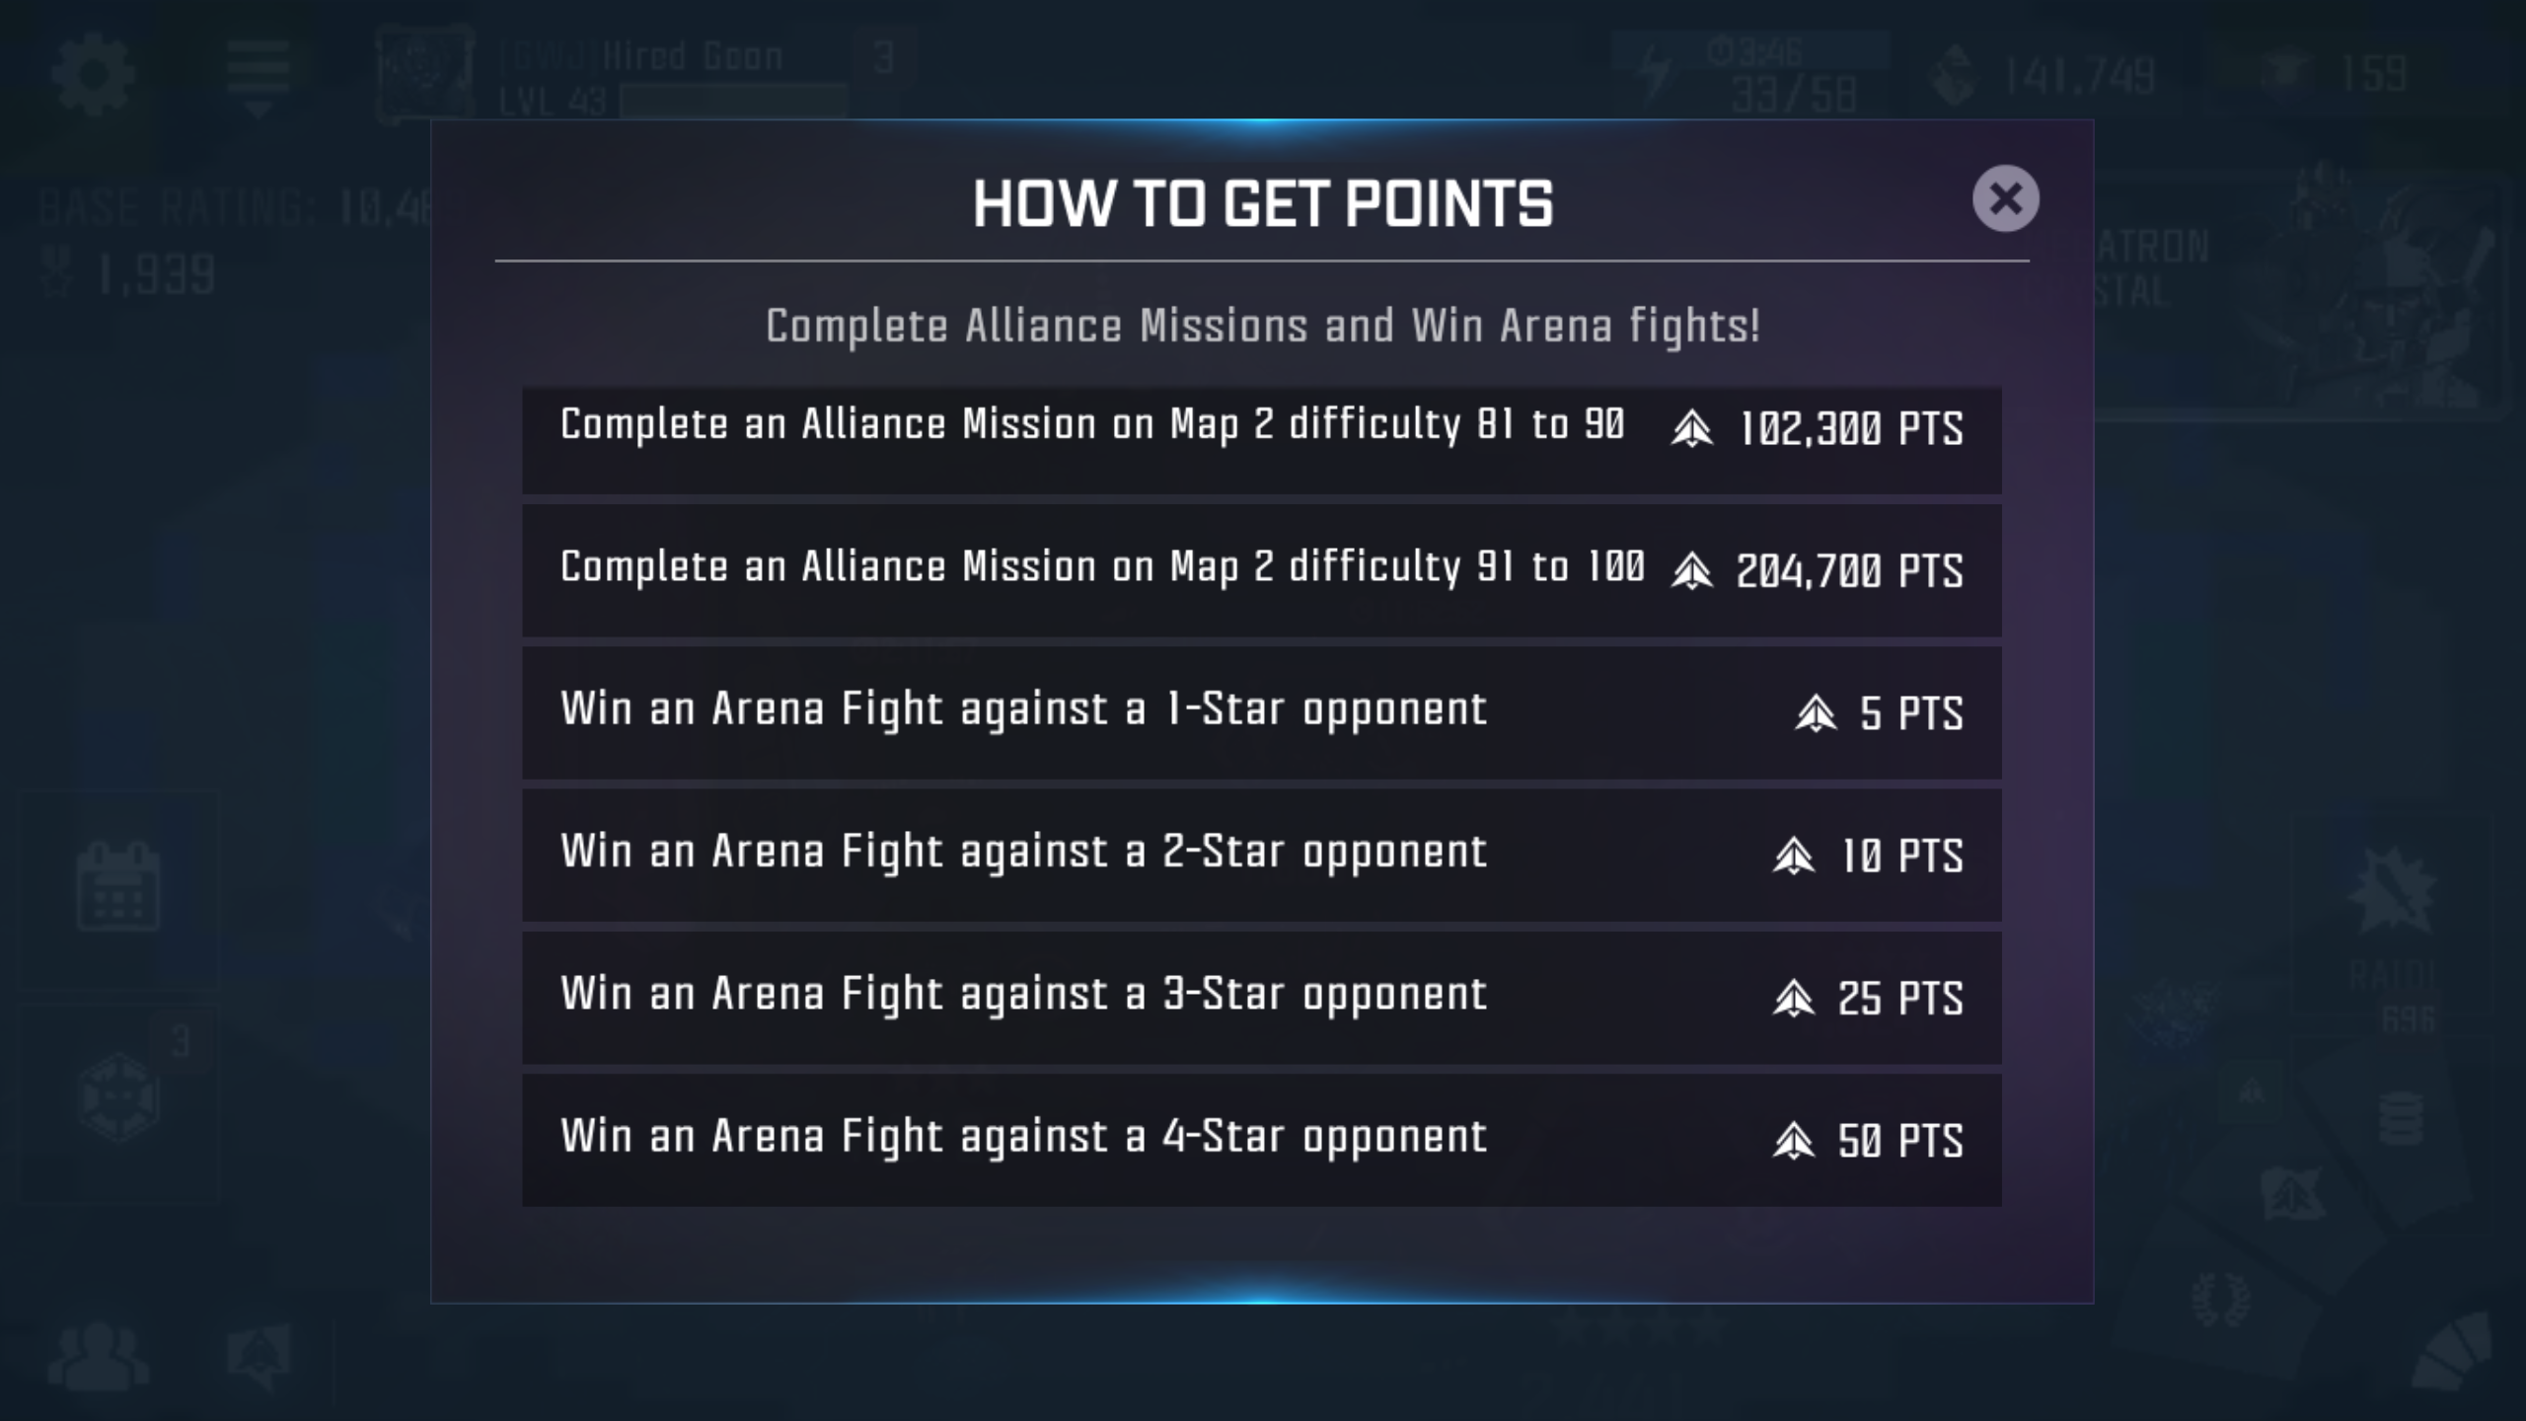Open the chat bubble icon
The height and width of the screenshot is (1421, 2526).
[x=260, y=1356]
